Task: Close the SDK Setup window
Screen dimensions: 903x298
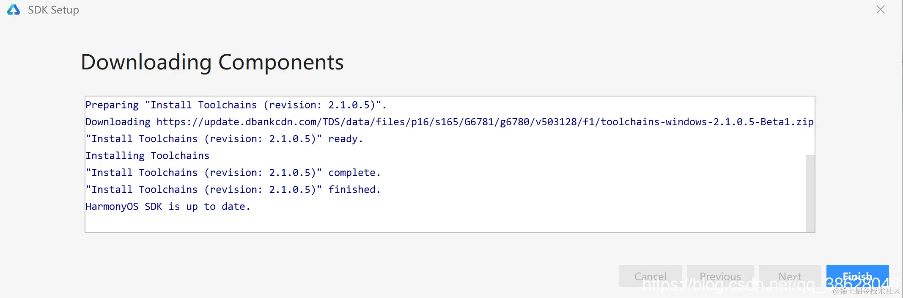Action: point(880,9)
